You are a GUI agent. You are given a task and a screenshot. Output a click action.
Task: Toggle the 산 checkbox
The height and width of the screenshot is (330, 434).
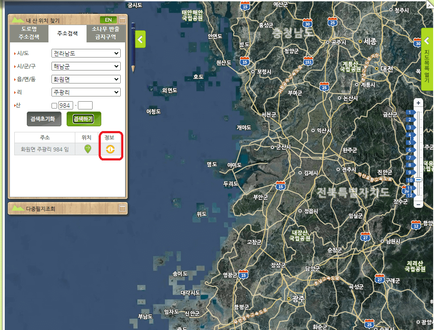[x=54, y=106]
